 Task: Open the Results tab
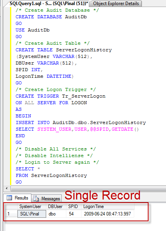(17, 198)
